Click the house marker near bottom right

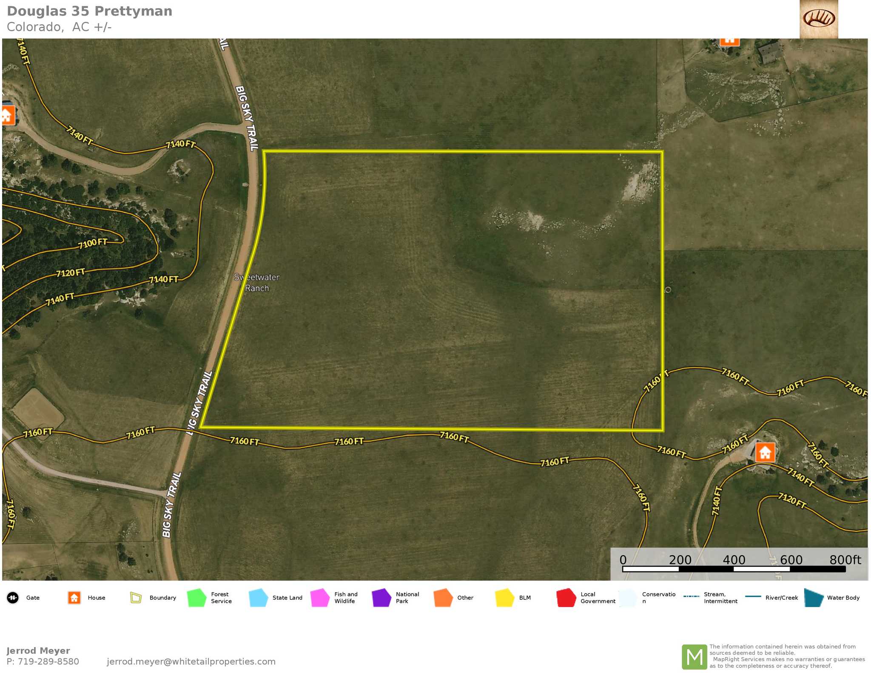[765, 452]
